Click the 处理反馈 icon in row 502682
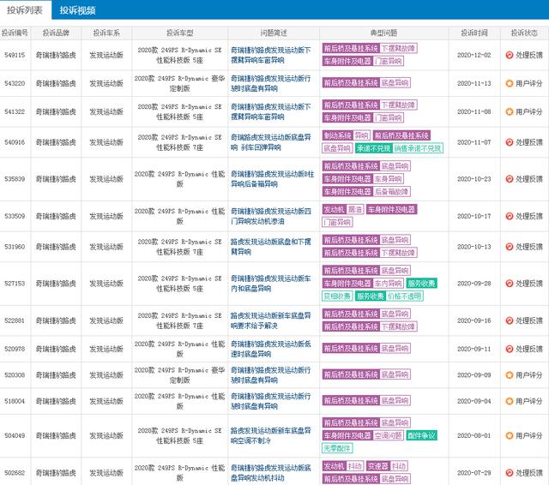Screen dimensions: 549x485 pyautogui.click(x=510, y=473)
